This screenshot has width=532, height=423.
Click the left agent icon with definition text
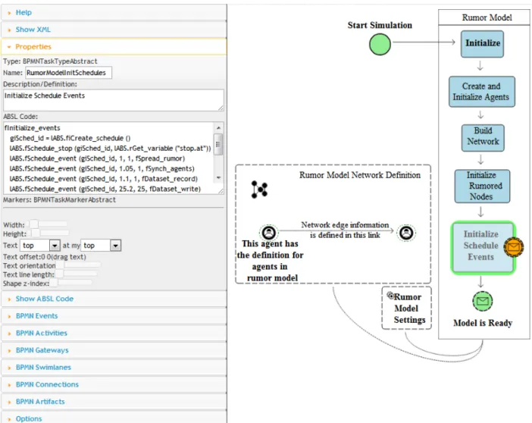pyautogui.click(x=269, y=233)
